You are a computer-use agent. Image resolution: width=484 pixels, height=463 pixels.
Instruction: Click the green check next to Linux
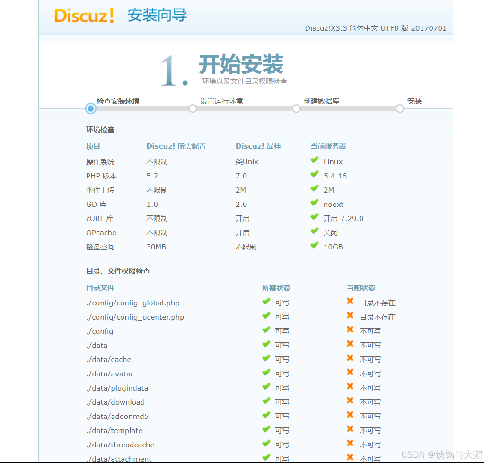coord(315,160)
